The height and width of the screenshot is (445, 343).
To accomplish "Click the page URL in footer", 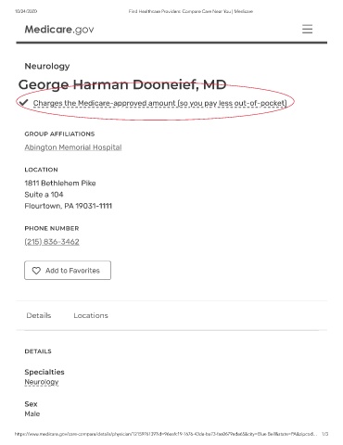I will pyautogui.click(x=166, y=434).
